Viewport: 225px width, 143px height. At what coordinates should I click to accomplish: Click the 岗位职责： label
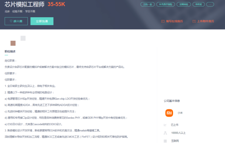tap(11, 61)
